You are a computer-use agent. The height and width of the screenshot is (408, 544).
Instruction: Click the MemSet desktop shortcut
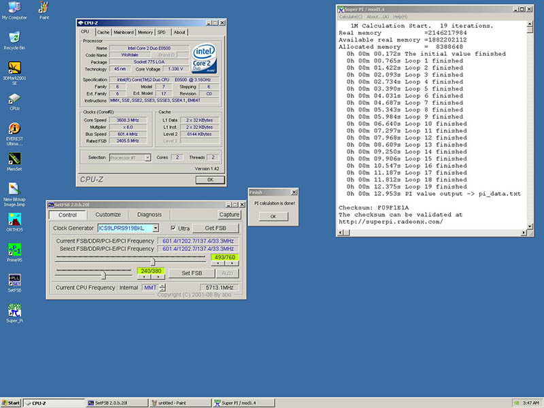point(14,162)
